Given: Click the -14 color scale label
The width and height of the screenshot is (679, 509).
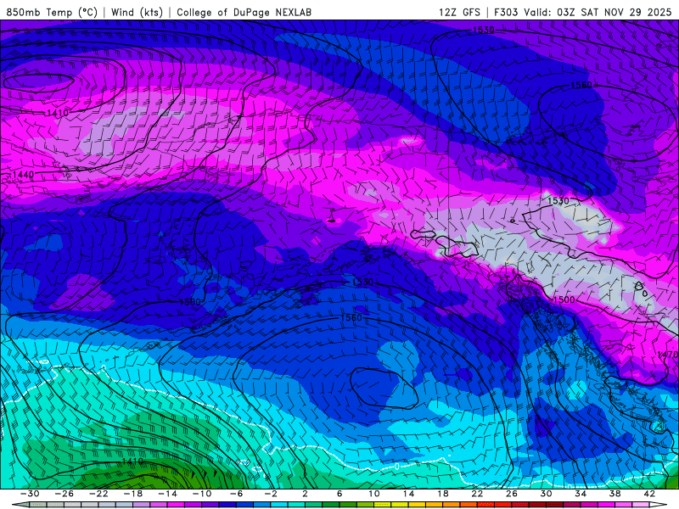Looking at the screenshot, I should coord(167,494).
